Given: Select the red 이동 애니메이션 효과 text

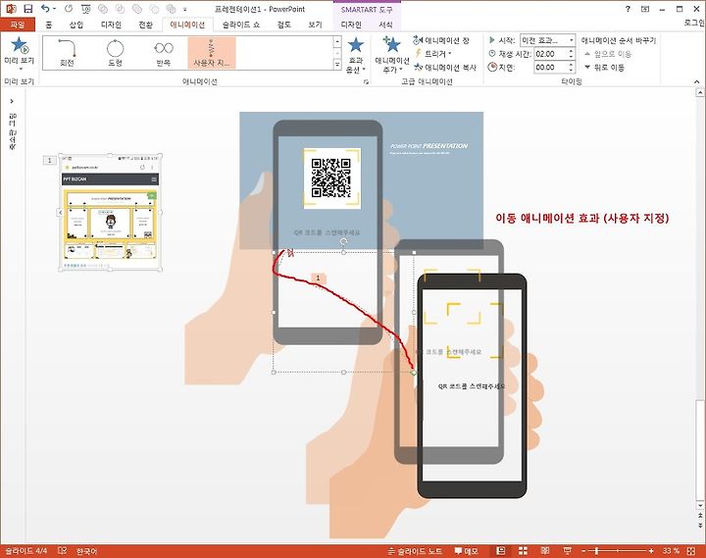Looking at the screenshot, I should 581,219.
